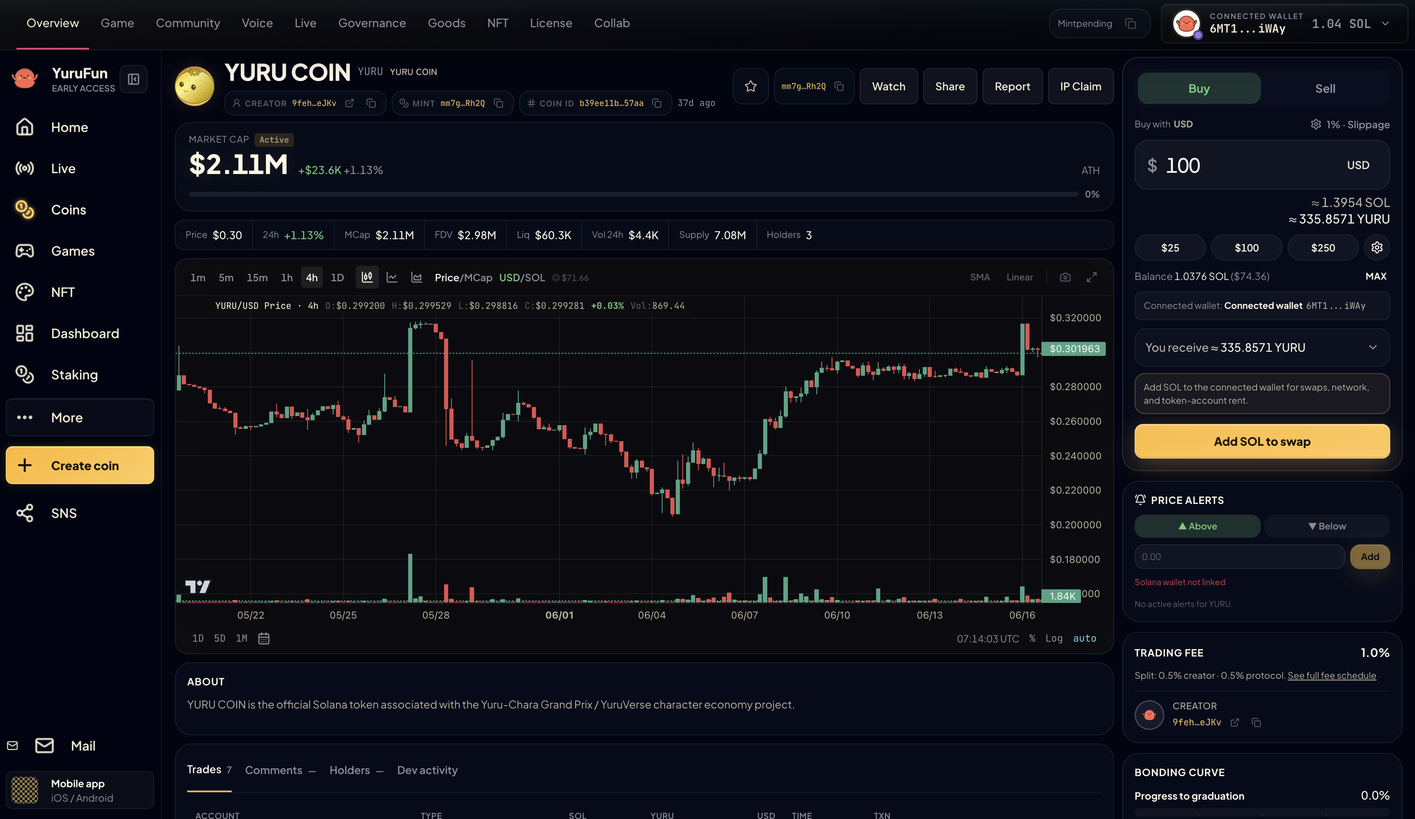Switch chart to area view icon
This screenshot has height=819, width=1415.
(x=417, y=278)
